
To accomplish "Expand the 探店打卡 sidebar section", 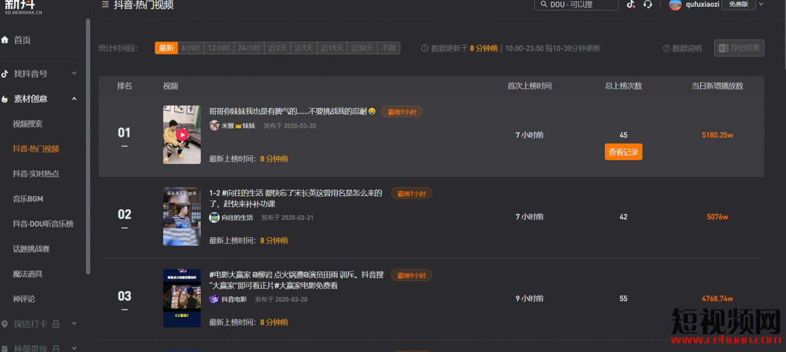I will 74,323.
